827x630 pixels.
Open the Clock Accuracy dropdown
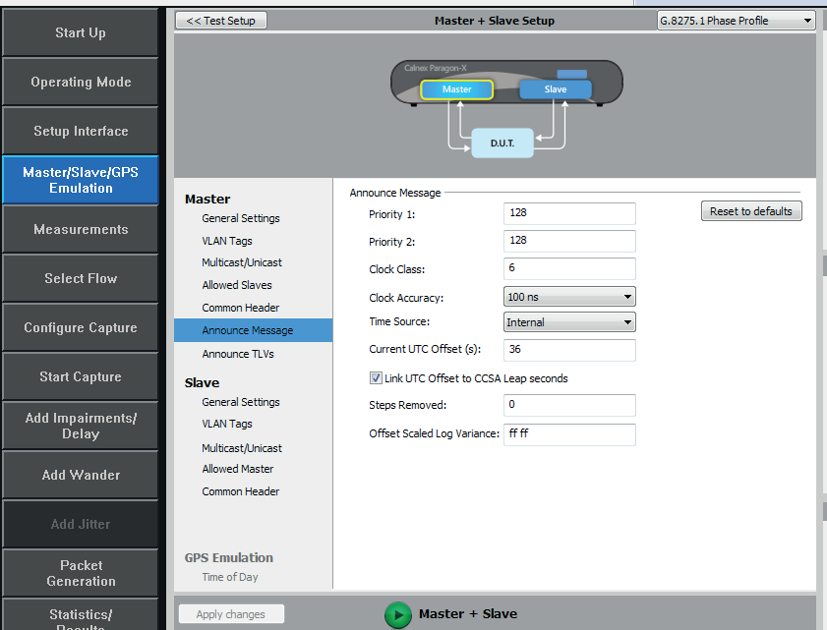tap(569, 297)
